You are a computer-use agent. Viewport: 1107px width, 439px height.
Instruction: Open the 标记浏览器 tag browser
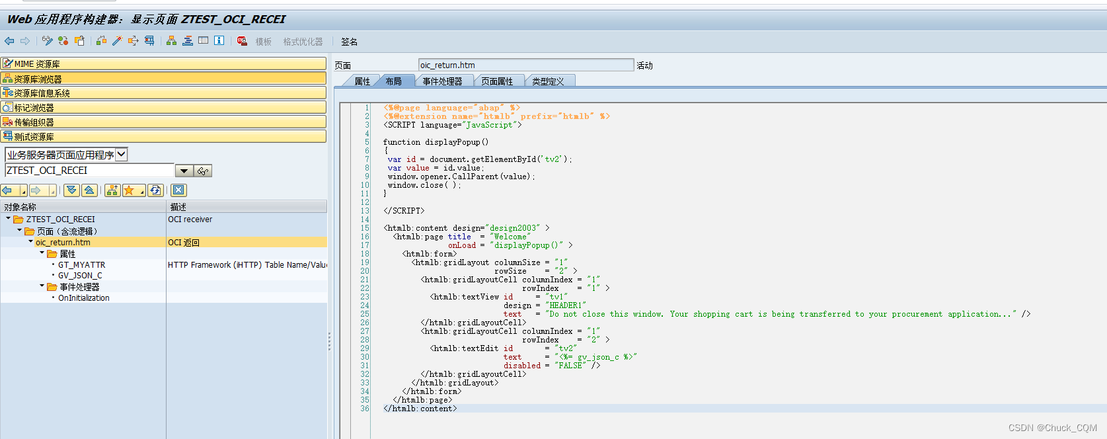coord(163,107)
